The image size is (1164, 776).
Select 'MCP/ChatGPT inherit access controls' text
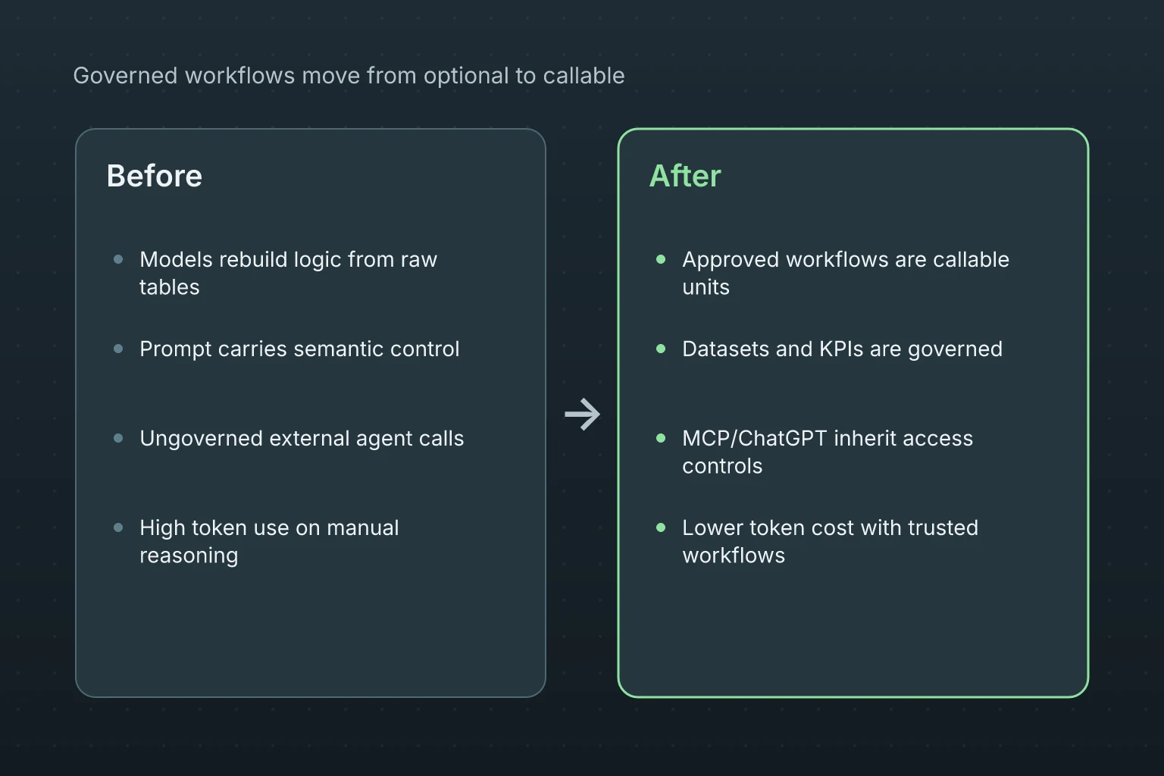828,452
